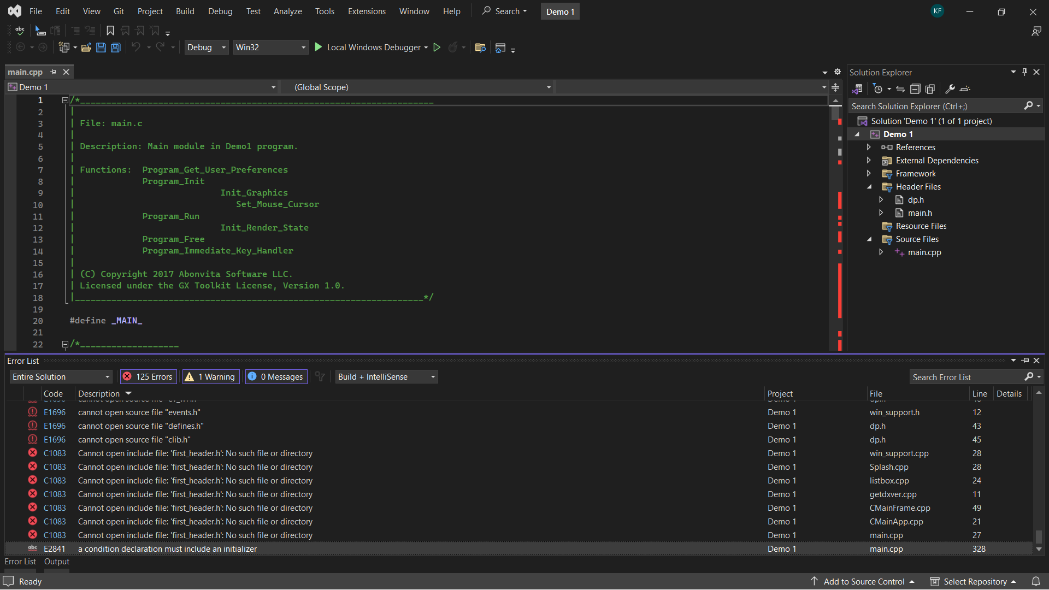Screen dimensions: 1049x590
Task: Open the Properties wrench icon in Solution Explorer
Action: click(951, 88)
